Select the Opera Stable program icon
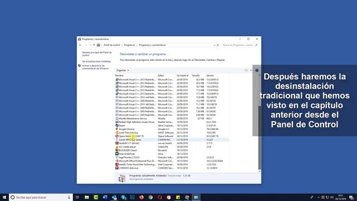Viewport: 357px width, 201px height. (117, 136)
